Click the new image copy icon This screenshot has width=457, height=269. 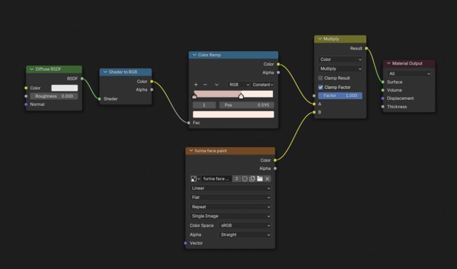coord(253,179)
